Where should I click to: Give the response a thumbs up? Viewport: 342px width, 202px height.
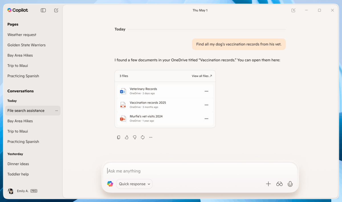(127, 137)
